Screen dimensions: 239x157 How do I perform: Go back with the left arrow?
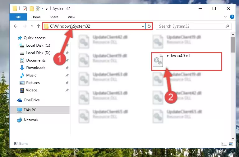(16, 26)
